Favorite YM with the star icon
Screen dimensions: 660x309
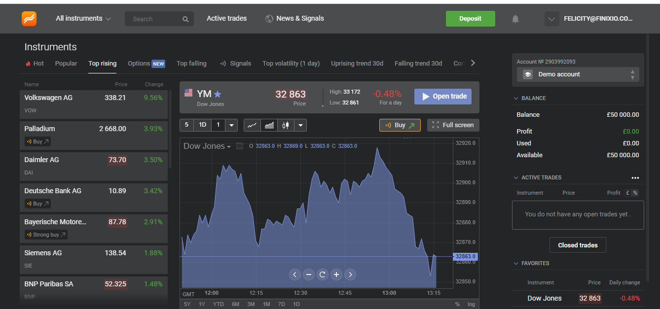[x=218, y=94]
